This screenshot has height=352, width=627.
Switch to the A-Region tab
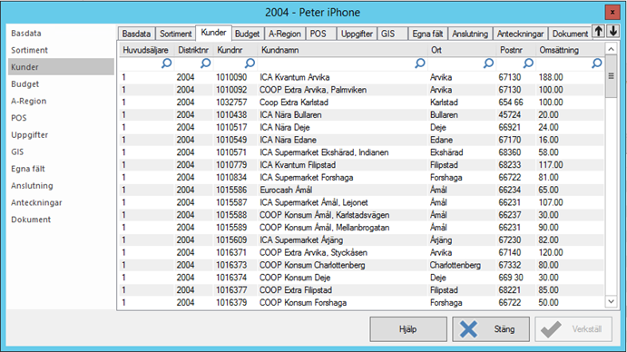pos(285,34)
